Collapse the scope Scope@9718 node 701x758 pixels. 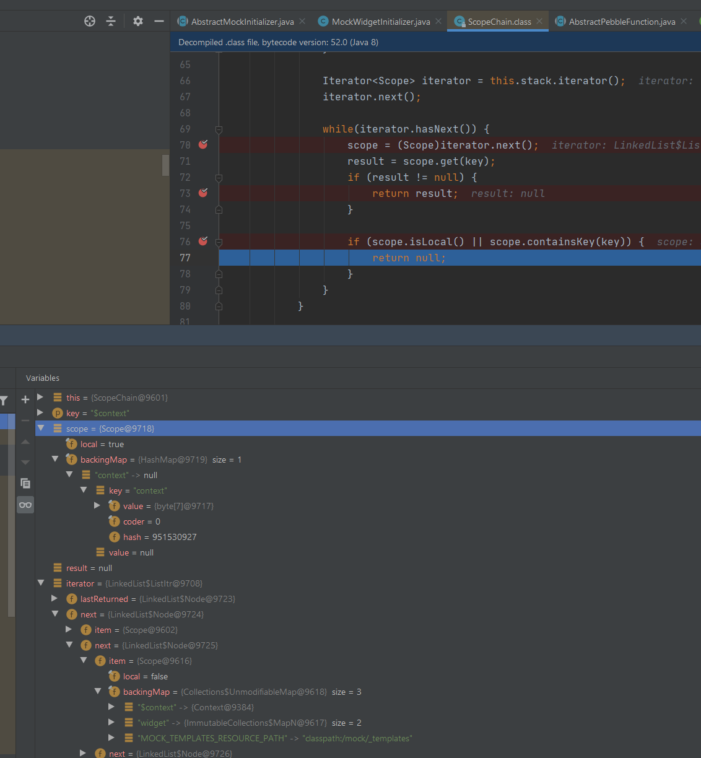pyautogui.click(x=41, y=428)
